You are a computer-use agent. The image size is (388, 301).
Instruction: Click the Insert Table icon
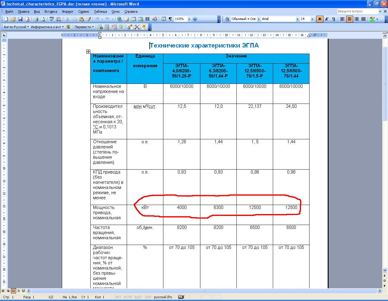point(133,19)
